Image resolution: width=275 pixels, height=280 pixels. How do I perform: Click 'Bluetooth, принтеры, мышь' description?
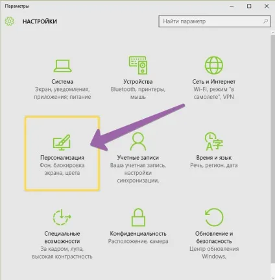pos(138,93)
